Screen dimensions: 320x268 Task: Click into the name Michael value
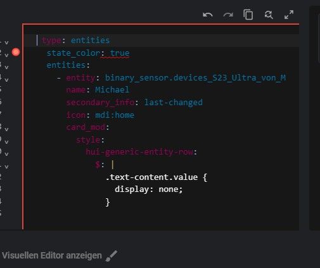112,90
